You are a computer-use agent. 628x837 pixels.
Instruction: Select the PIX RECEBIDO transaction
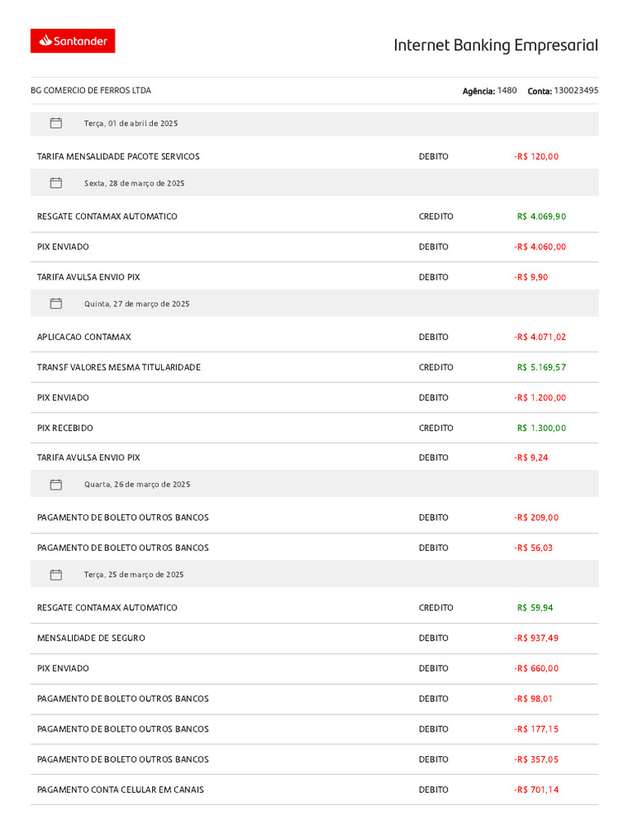click(315, 427)
